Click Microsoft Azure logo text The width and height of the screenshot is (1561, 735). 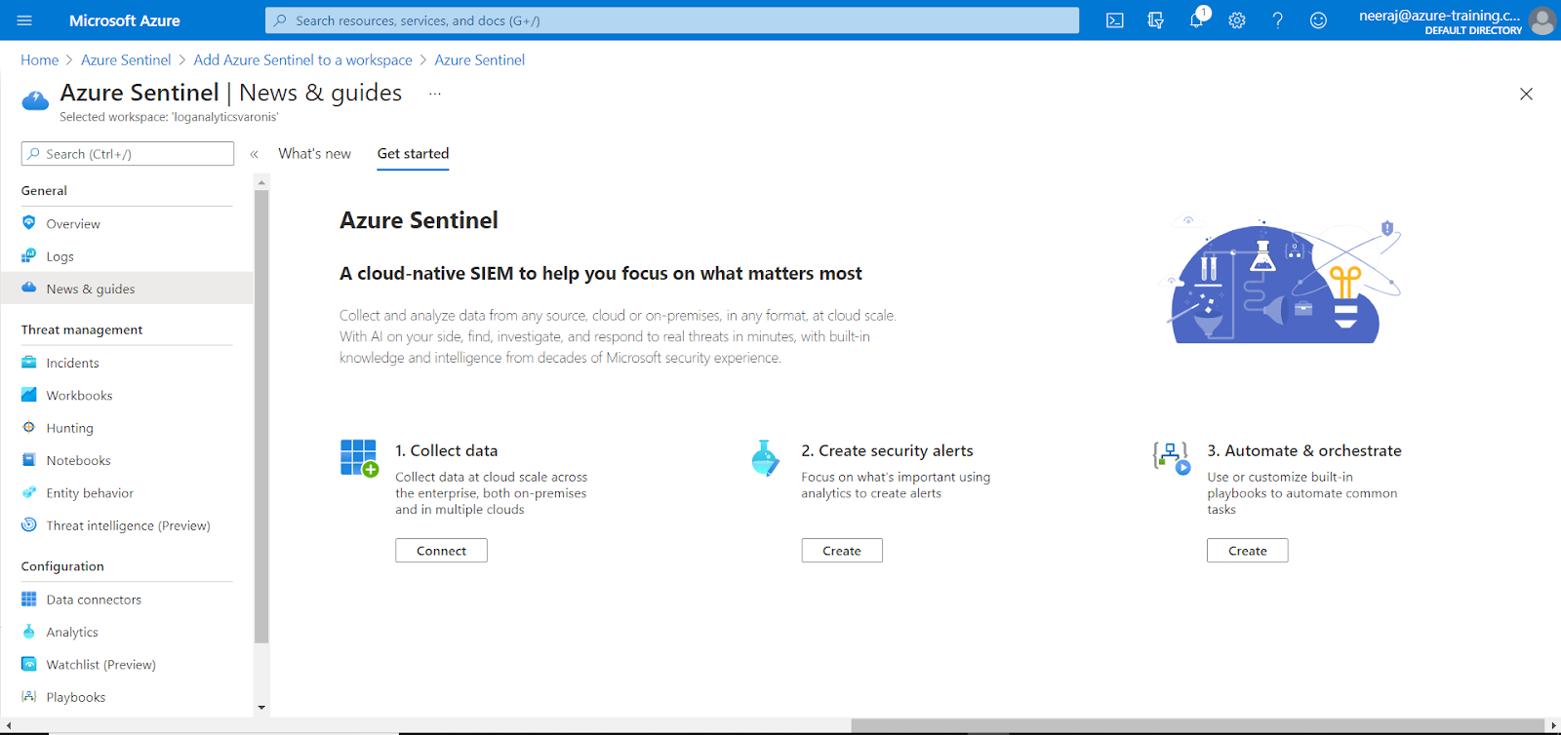pyautogui.click(x=125, y=20)
